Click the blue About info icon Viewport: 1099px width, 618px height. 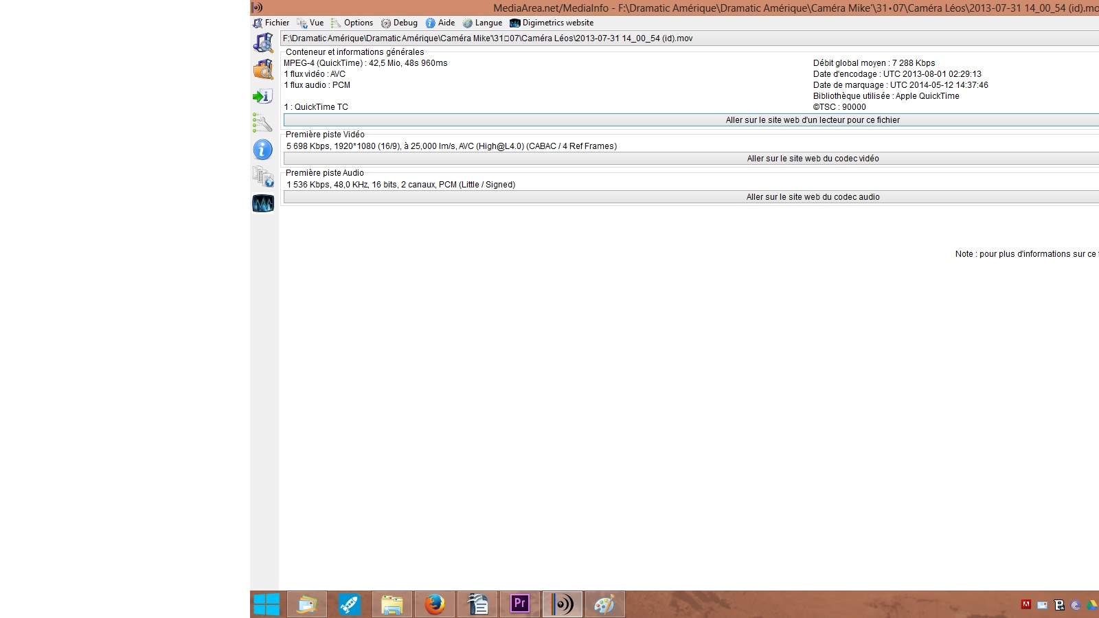(x=263, y=150)
